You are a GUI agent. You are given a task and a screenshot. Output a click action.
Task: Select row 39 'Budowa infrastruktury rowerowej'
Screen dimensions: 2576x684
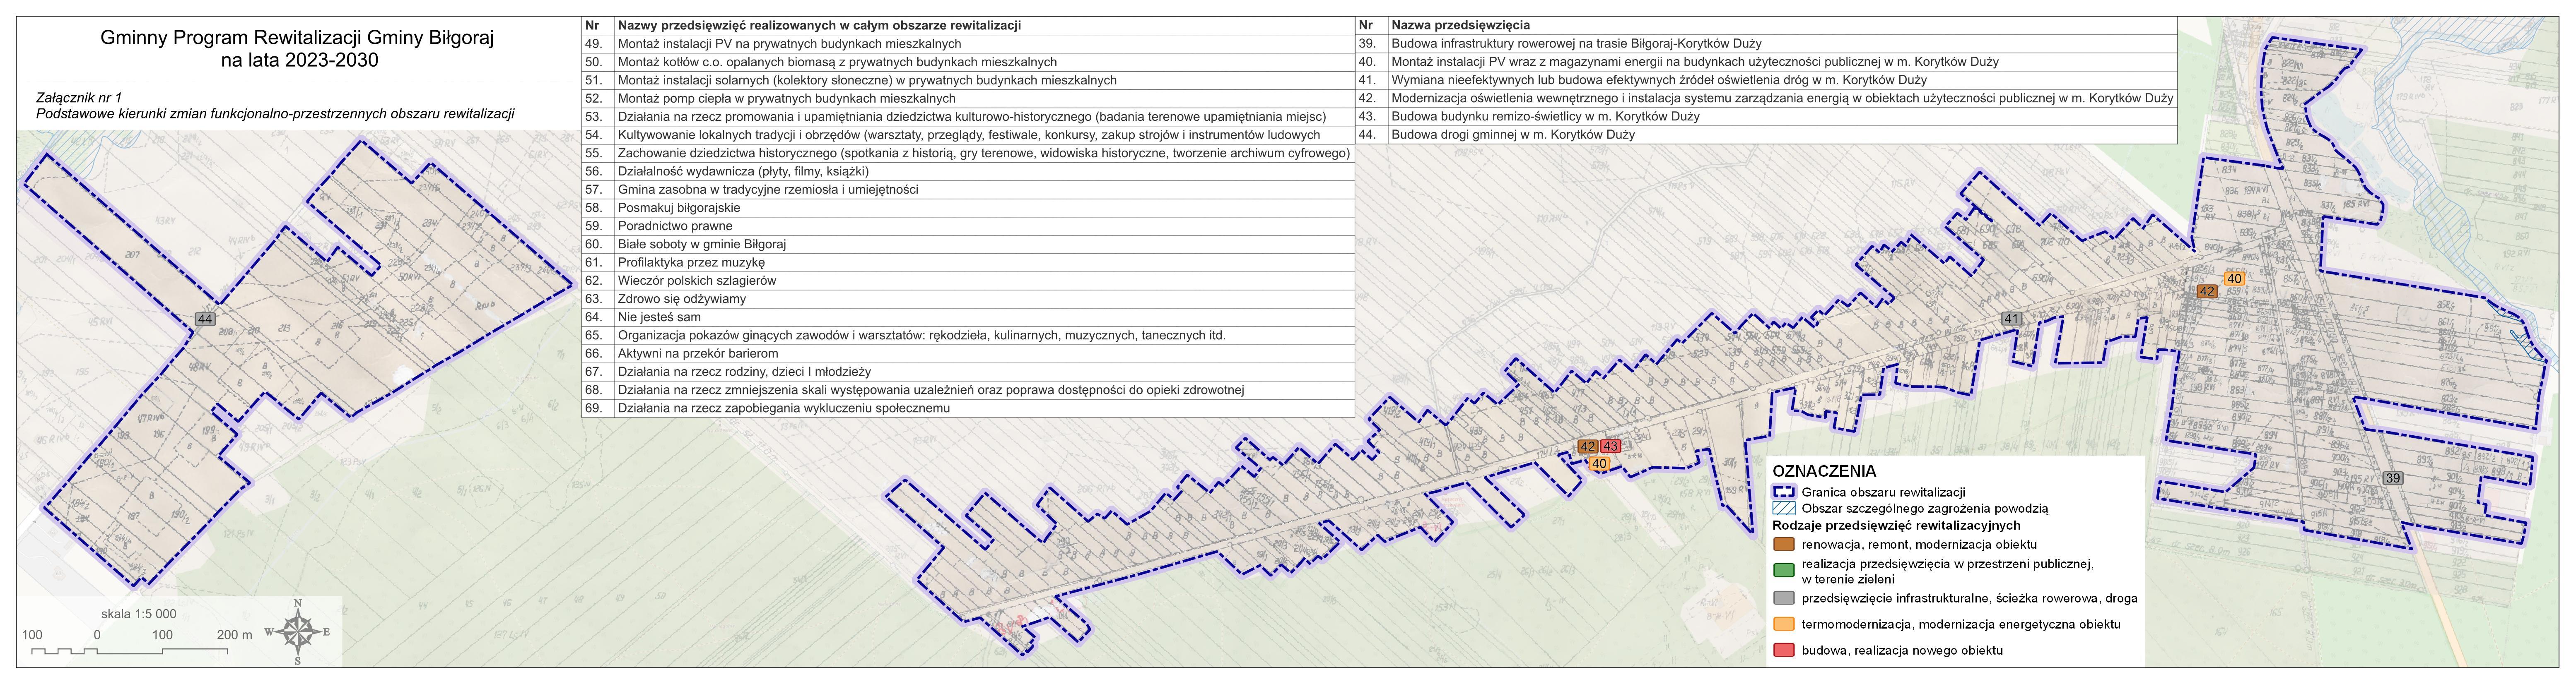click(1766, 44)
